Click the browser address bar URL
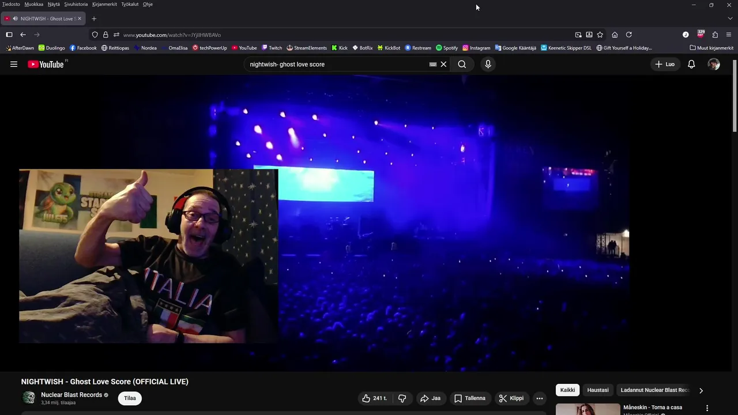This screenshot has width=738, height=415. pyautogui.click(x=172, y=35)
